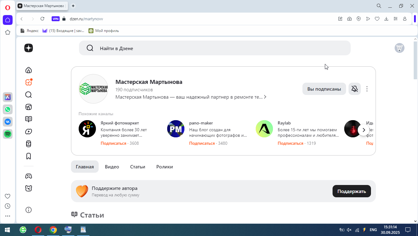The image size is (418, 236).
Task: Click the Найти в Дзене search field
Action: coord(215,48)
